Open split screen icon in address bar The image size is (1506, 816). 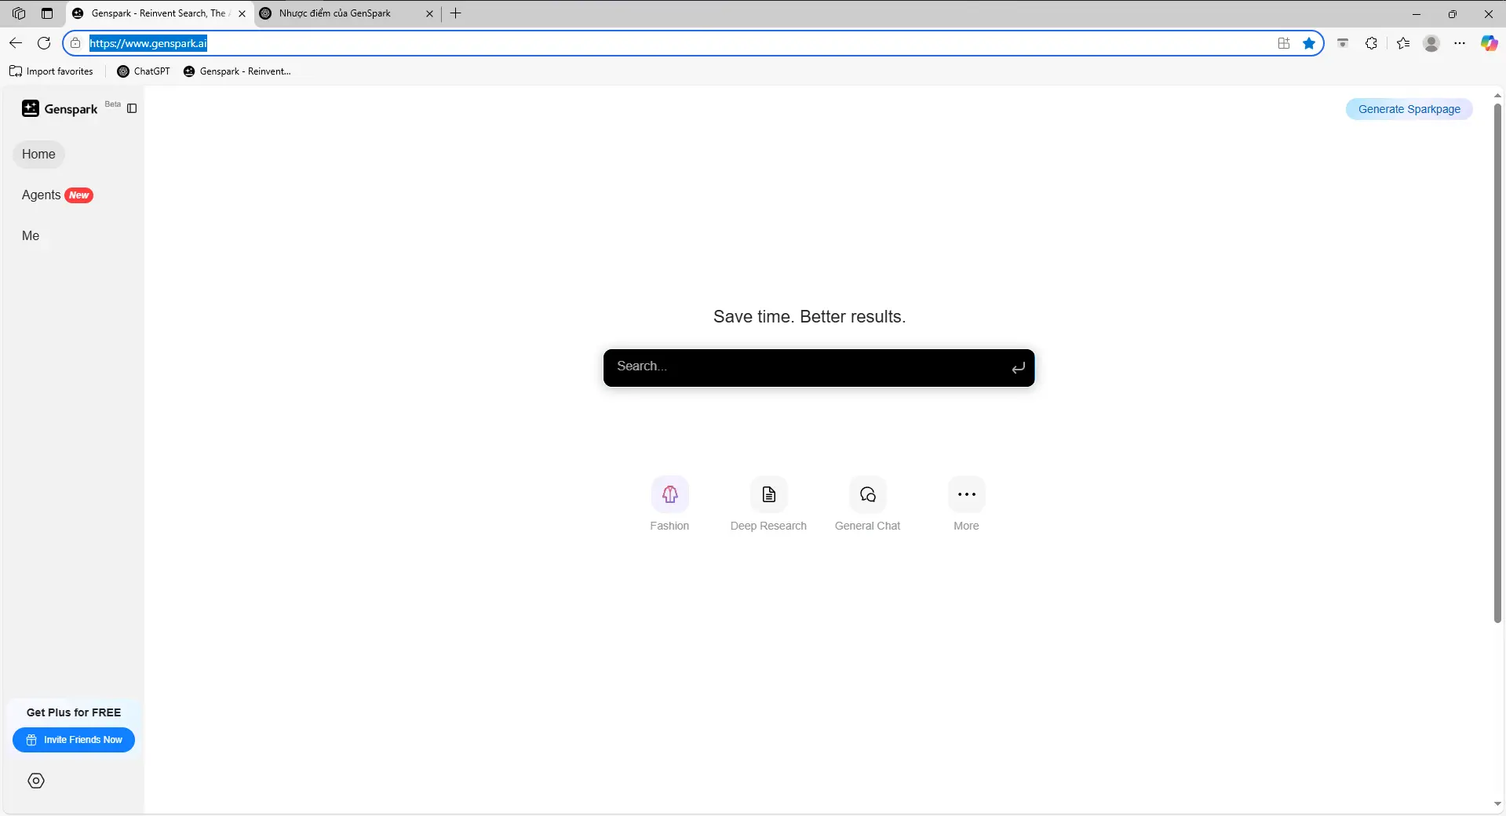point(1284,43)
